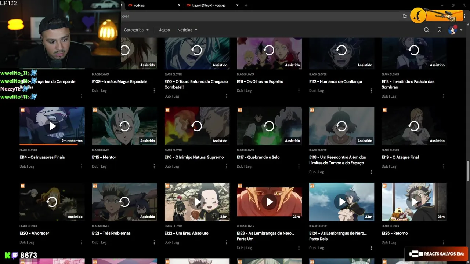The height and width of the screenshot is (264, 470).
Task: Play E125 Retorno thumbnail
Action: [x=414, y=202]
